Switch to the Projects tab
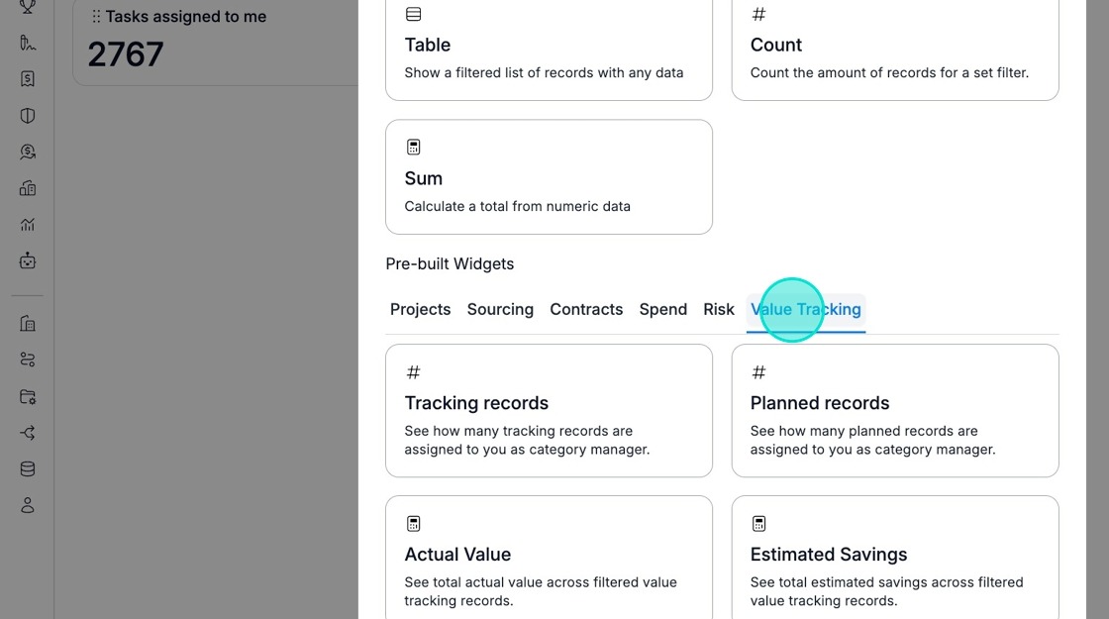The image size is (1109, 619). tap(420, 309)
